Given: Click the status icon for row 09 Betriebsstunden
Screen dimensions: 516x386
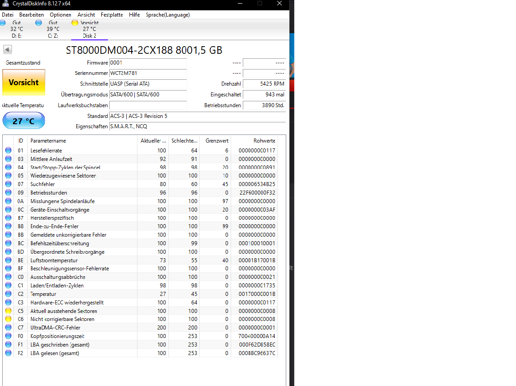Looking at the screenshot, I should coord(8,193).
